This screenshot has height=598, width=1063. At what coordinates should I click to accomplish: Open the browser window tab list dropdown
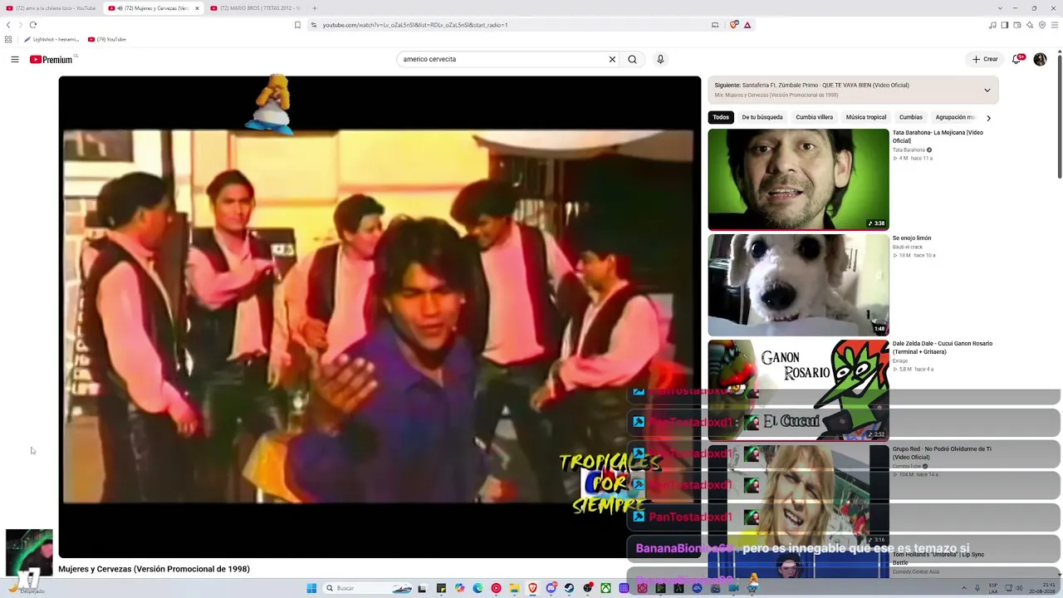point(1000,8)
